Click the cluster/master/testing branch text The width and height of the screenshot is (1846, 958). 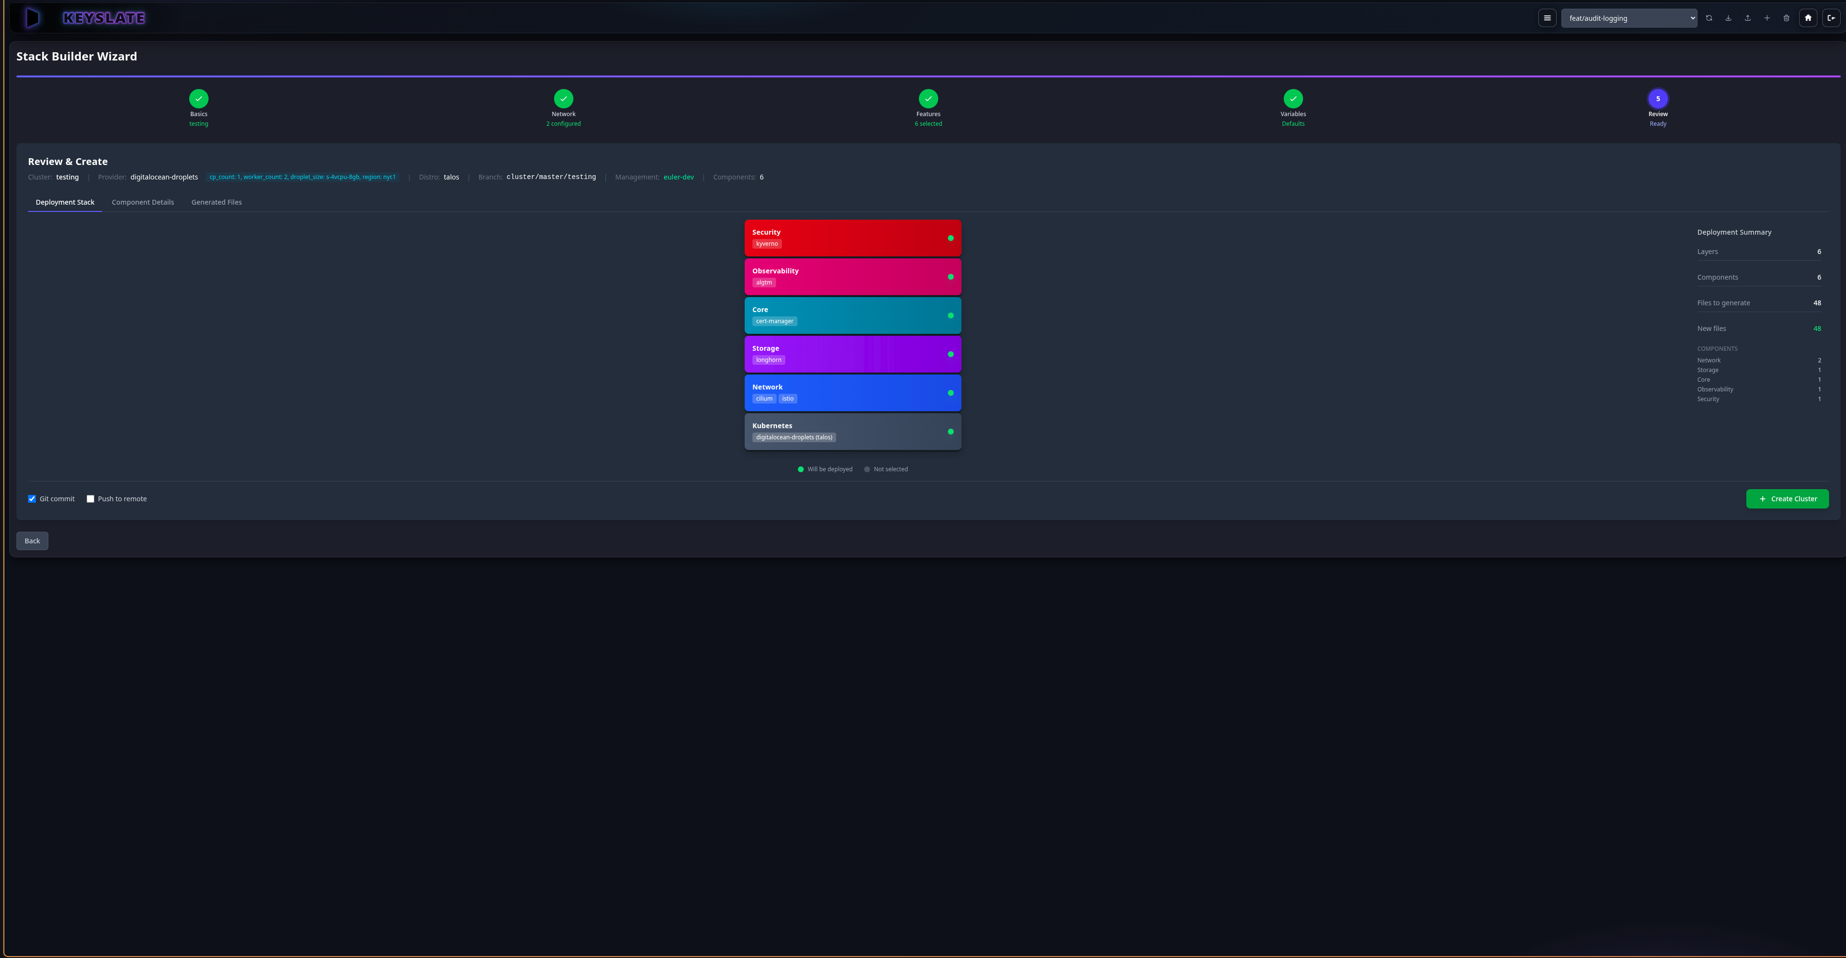click(551, 177)
